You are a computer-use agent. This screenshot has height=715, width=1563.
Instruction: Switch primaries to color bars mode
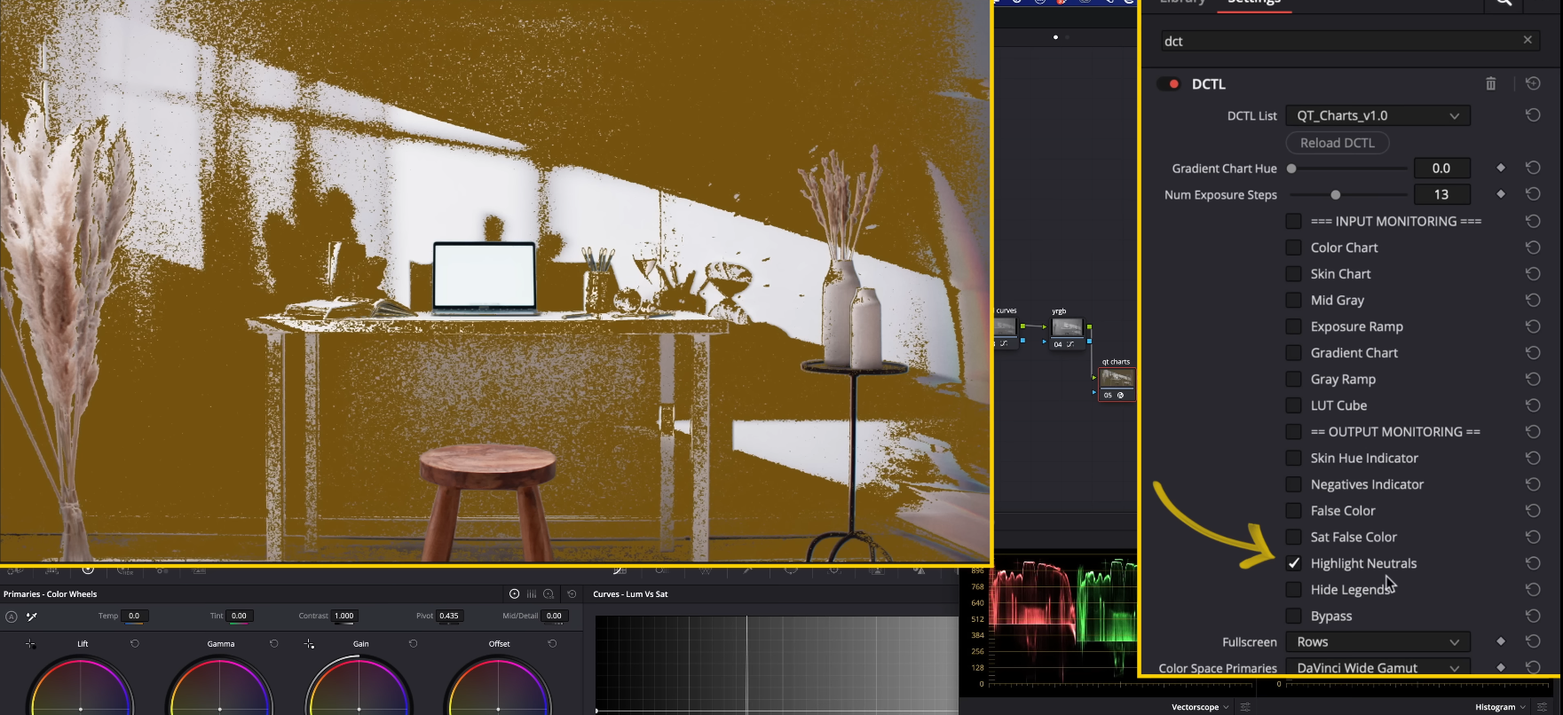532,594
